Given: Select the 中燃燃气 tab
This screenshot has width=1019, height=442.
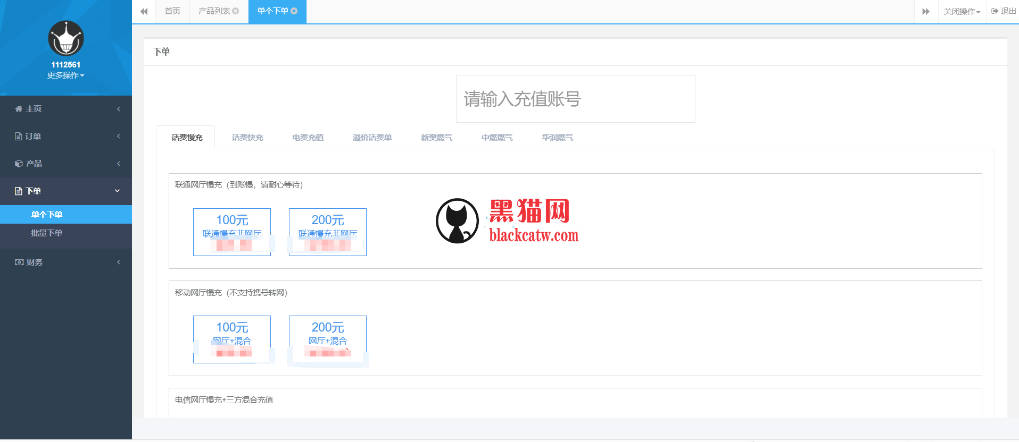Looking at the screenshot, I should click(497, 138).
